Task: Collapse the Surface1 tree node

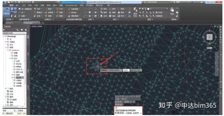Action: [8, 50]
